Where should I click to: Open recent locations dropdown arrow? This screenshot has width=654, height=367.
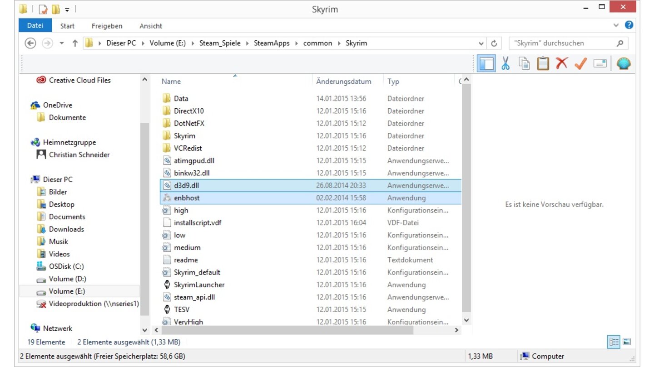click(62, 43)
